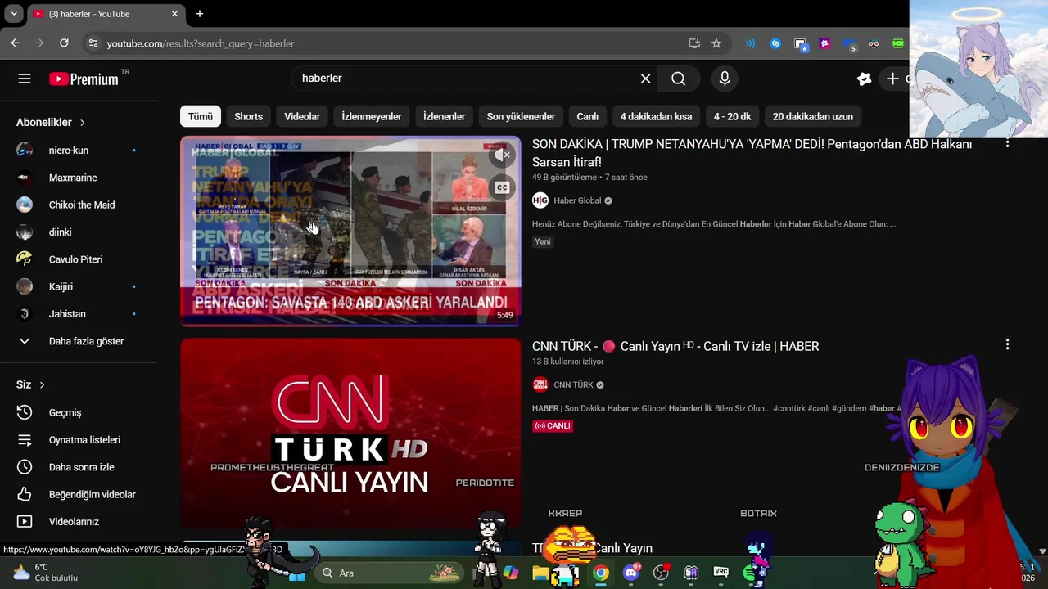The height and width of the screenshot is (589, 1048).
Task: Open a new browser tab
Action: [x=200, y=14]
